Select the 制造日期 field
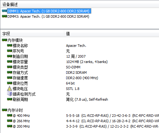The image size is (159, 133). coord(20,56)
